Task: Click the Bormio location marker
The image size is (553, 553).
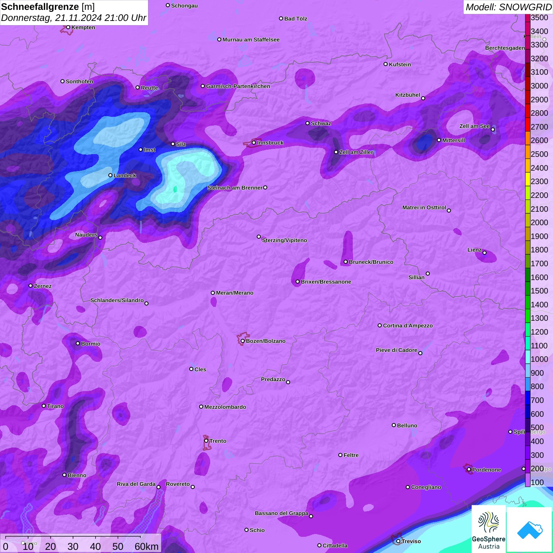Action: click(x=78, y=343)
